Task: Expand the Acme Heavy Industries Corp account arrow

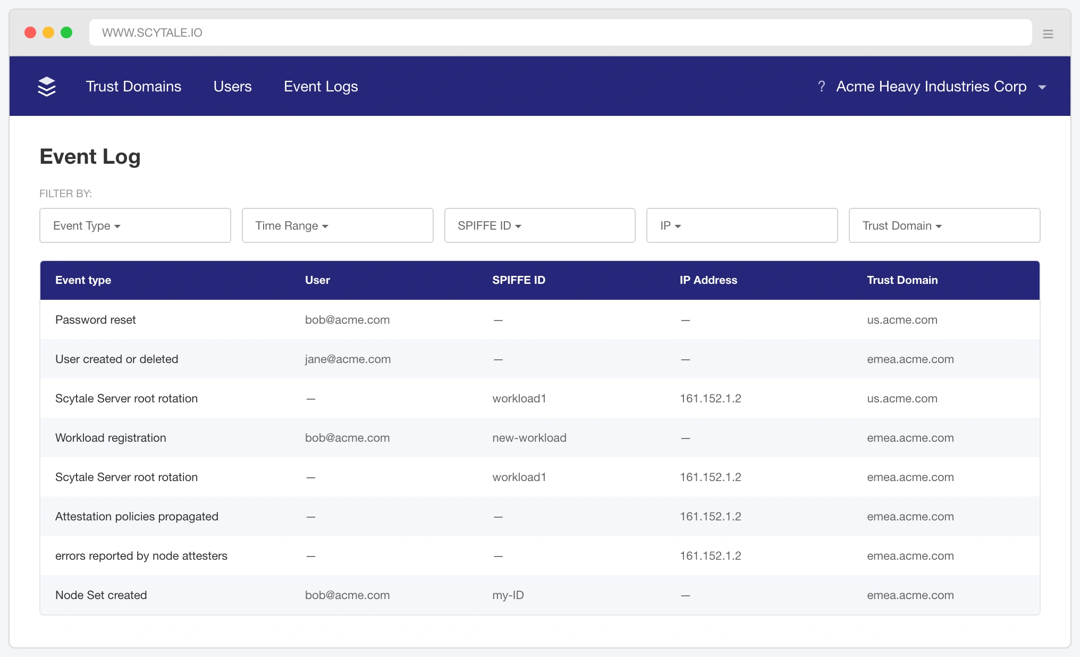Action: (x=1042, y=87)
